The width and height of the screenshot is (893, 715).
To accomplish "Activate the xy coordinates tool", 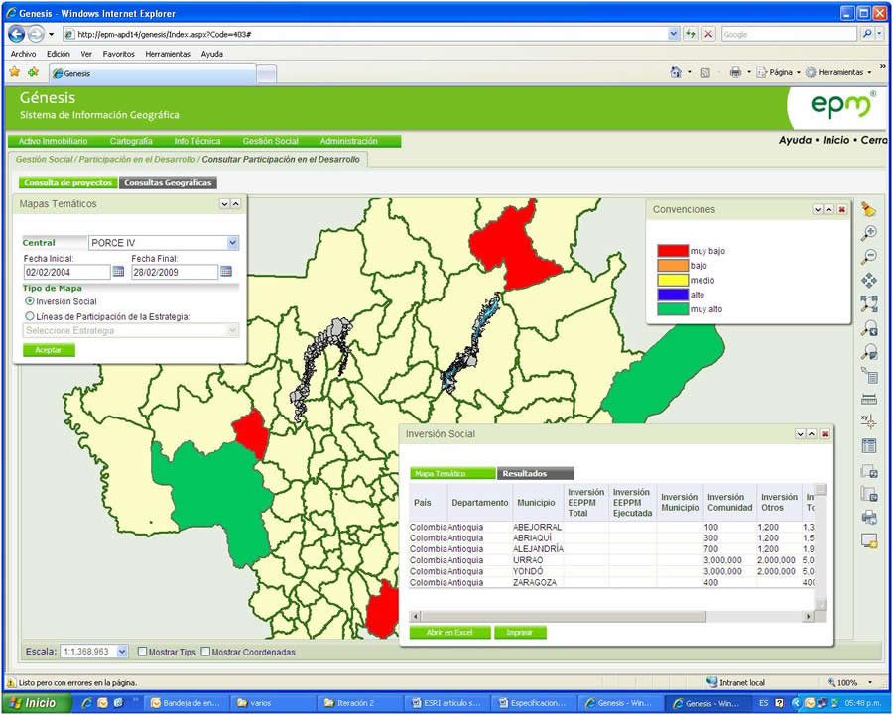I will click(869, 421).
